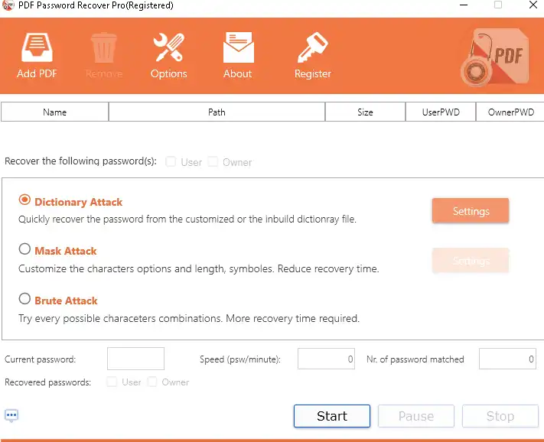Click the Remove trash icon
The width and height of the screenshot is (544, 442).
coord(103,48)
